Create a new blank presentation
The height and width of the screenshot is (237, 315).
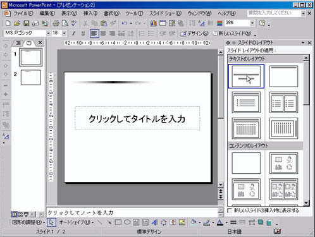(x=8, y=23)
